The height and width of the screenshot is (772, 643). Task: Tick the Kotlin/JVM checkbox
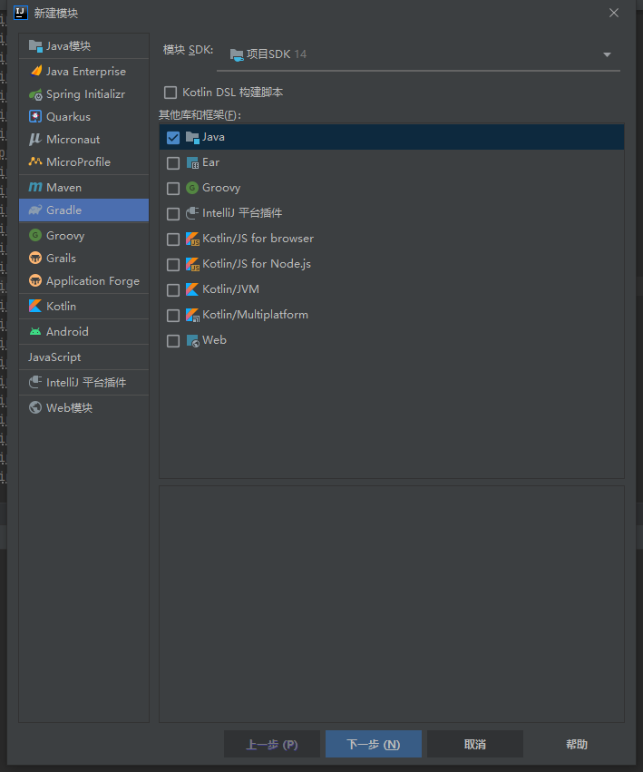173,290
